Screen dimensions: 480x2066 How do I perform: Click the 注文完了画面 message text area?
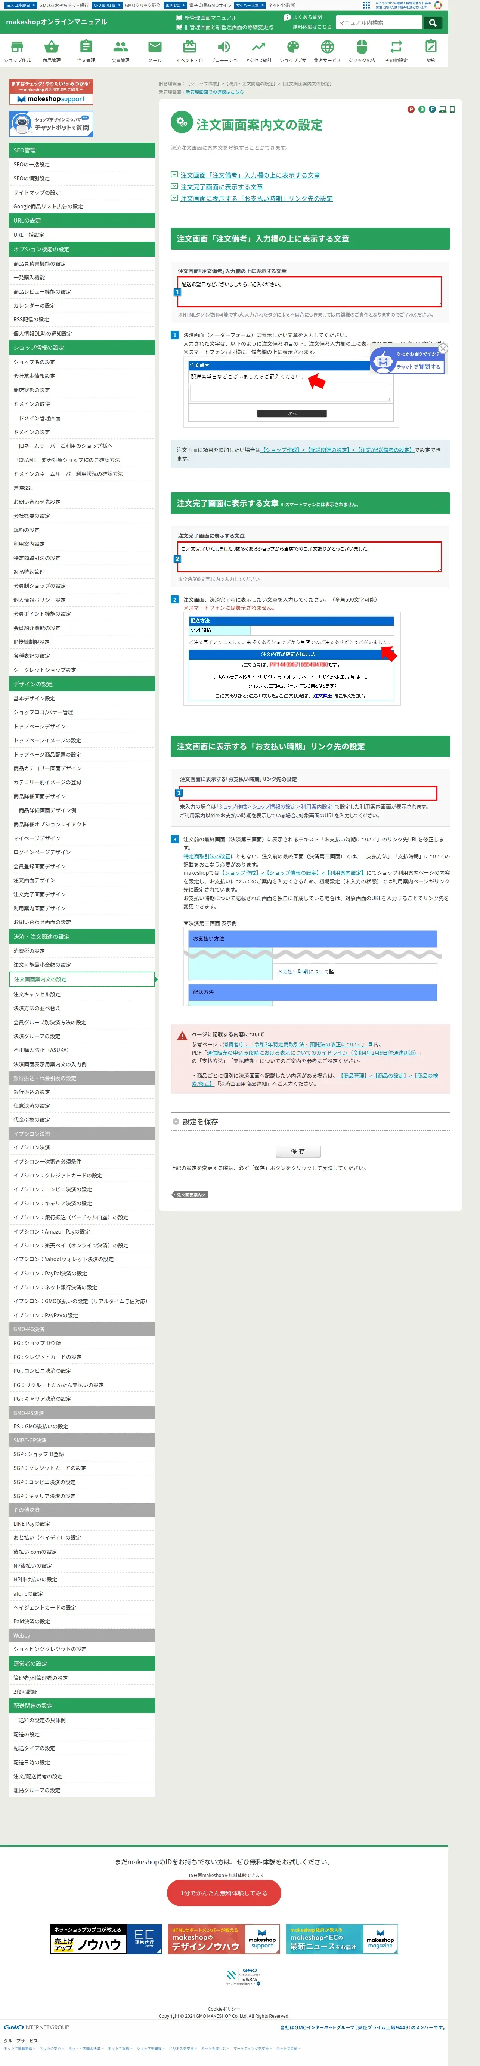309,557
